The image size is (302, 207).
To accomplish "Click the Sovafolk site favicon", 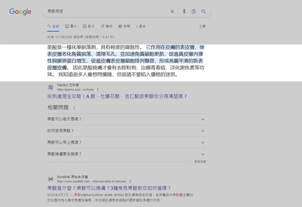I will click(50, 179).
